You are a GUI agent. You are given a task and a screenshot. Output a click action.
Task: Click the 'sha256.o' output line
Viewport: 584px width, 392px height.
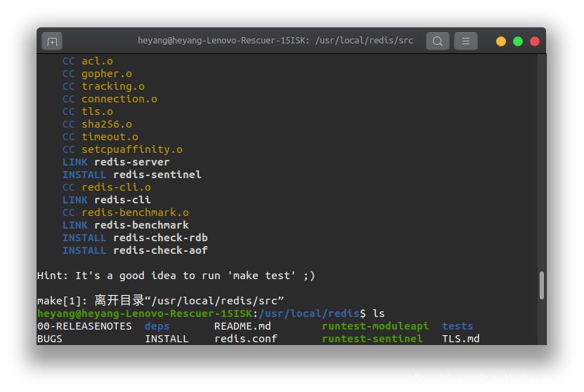pyautogui.click(x=97, y=124)
